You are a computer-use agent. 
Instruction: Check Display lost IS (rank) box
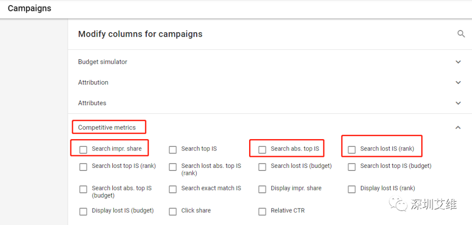pos(352,189)
